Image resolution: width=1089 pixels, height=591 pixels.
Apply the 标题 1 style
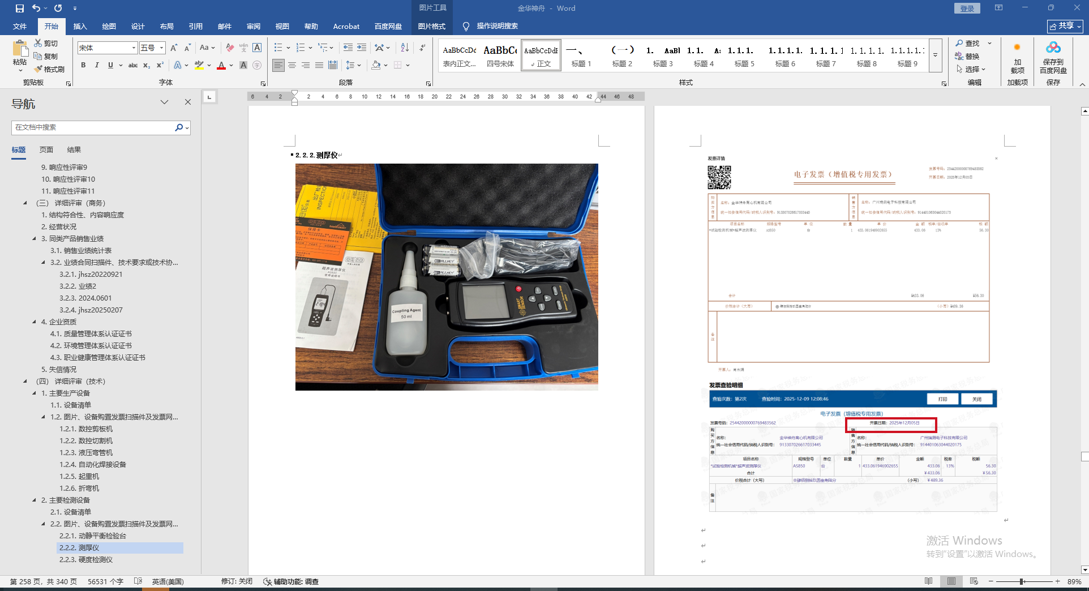tap(581, 55)
